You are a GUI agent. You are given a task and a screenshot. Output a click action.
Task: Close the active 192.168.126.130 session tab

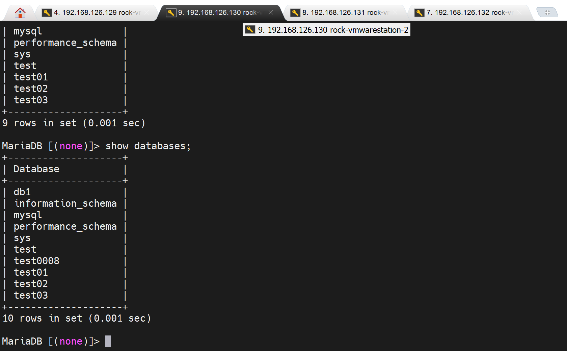(271, 12)
